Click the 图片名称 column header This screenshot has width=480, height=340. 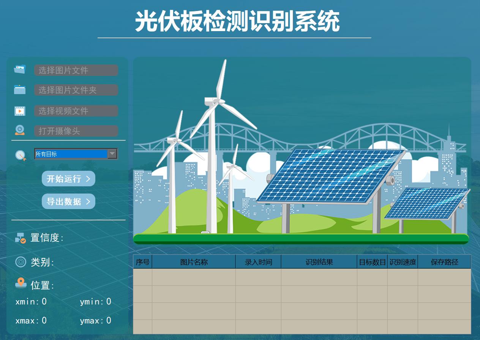tap(194, 262)
